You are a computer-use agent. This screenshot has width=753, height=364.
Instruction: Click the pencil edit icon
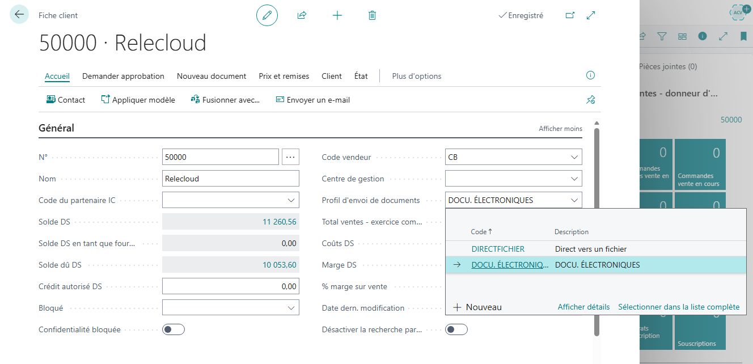[x=267, y=15]
